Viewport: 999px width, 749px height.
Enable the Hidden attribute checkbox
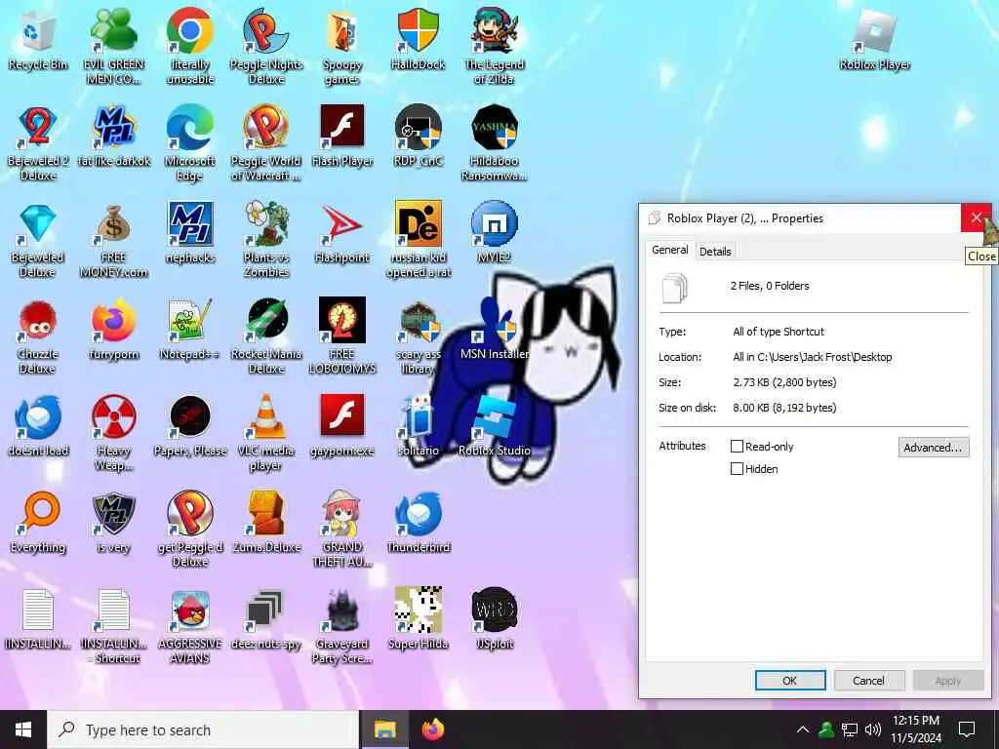pyautogui.click(x=737, y=469)
